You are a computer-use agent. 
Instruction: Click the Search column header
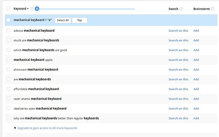pyautogui.click(x=173, y=9)
